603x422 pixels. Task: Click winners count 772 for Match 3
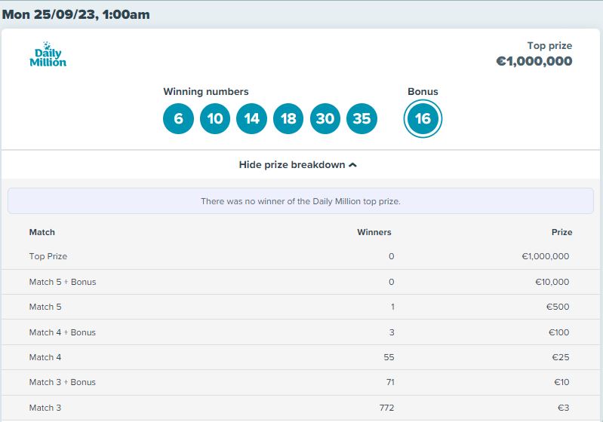(x=387, y=408)
